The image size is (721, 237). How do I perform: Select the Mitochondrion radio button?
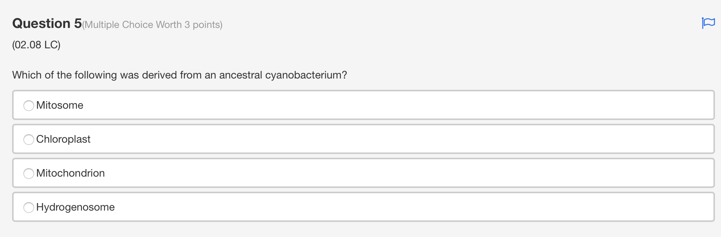(x=29, y=173)
